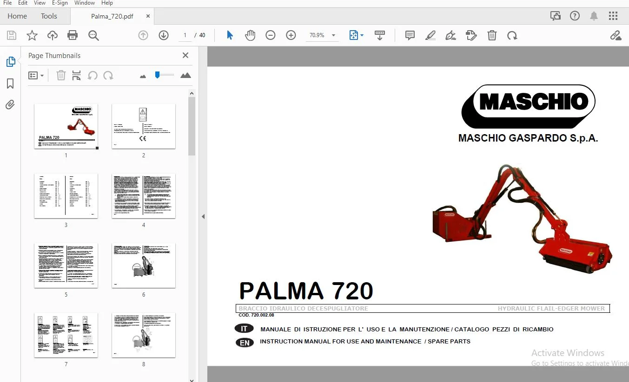Open the thumbnail options dropdown menu
Image resolution: width=629 pixels, height=382 pixels.
36,75
